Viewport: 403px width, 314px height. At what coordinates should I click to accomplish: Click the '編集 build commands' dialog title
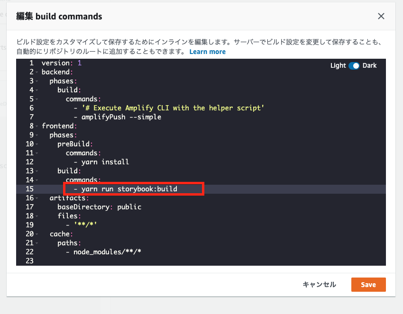tap(59, 17)
